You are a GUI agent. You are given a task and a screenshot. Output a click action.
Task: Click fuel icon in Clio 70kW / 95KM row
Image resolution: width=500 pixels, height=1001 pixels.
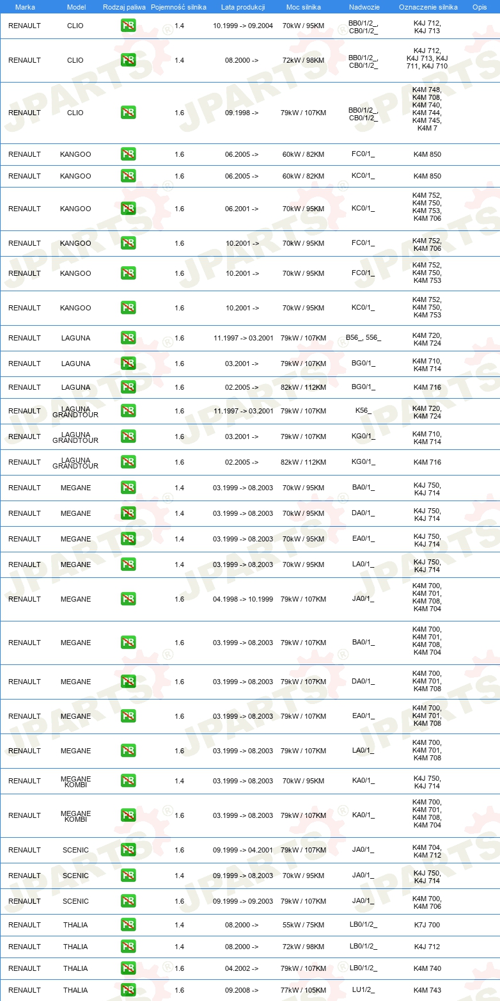pos(128,26)
